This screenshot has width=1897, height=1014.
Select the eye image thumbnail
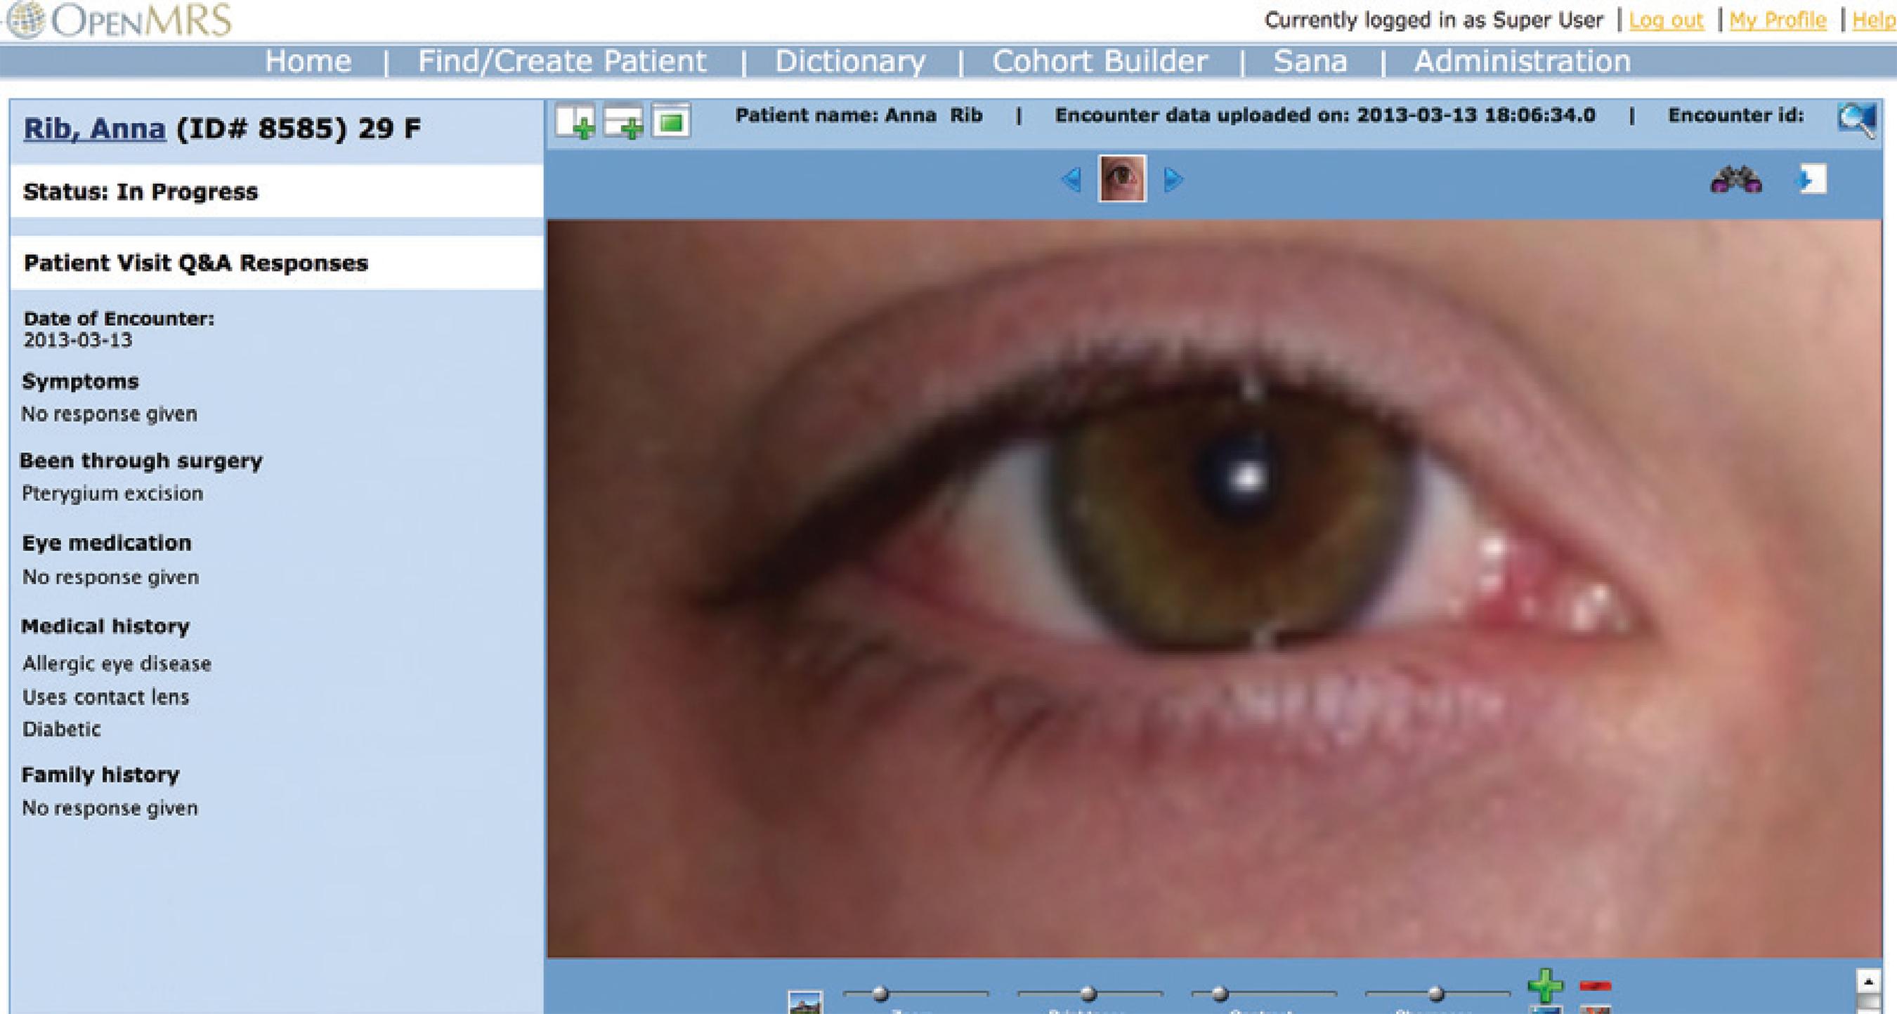1121,178
